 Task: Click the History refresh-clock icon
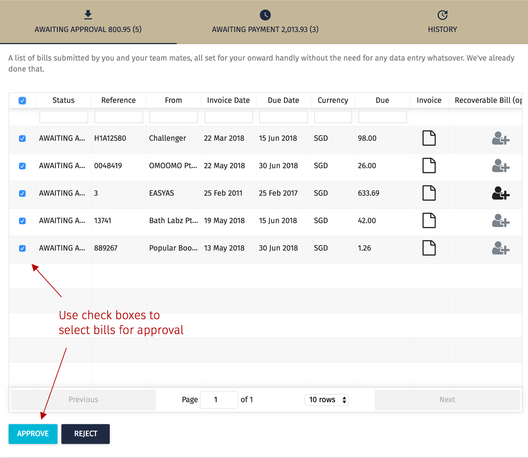pos(442,15)
